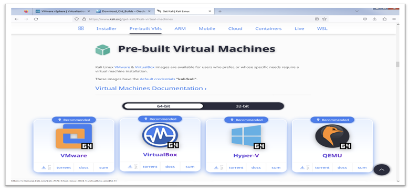This screenshot has width=419, height=193.
Task: Open Hyper-V docs link
Action: pyautogui.click(x=256, y=168)
